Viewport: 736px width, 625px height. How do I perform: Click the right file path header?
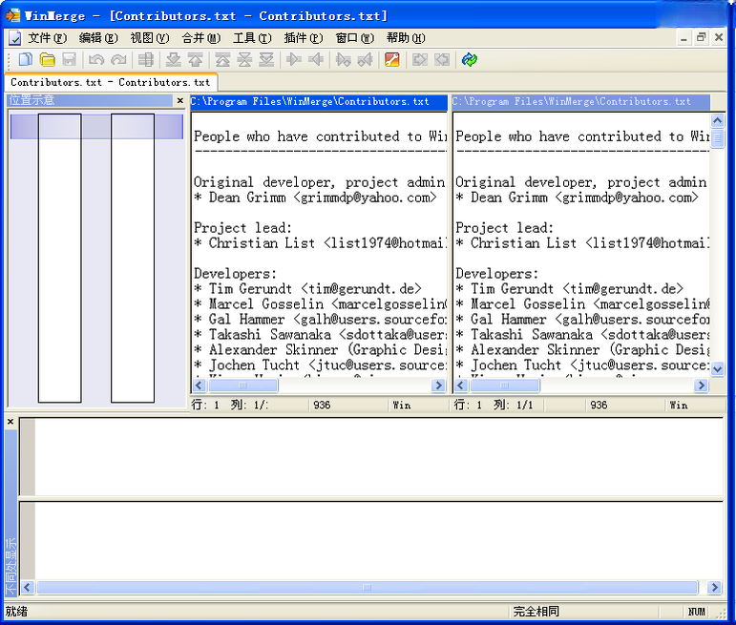(x=581, y=102)
